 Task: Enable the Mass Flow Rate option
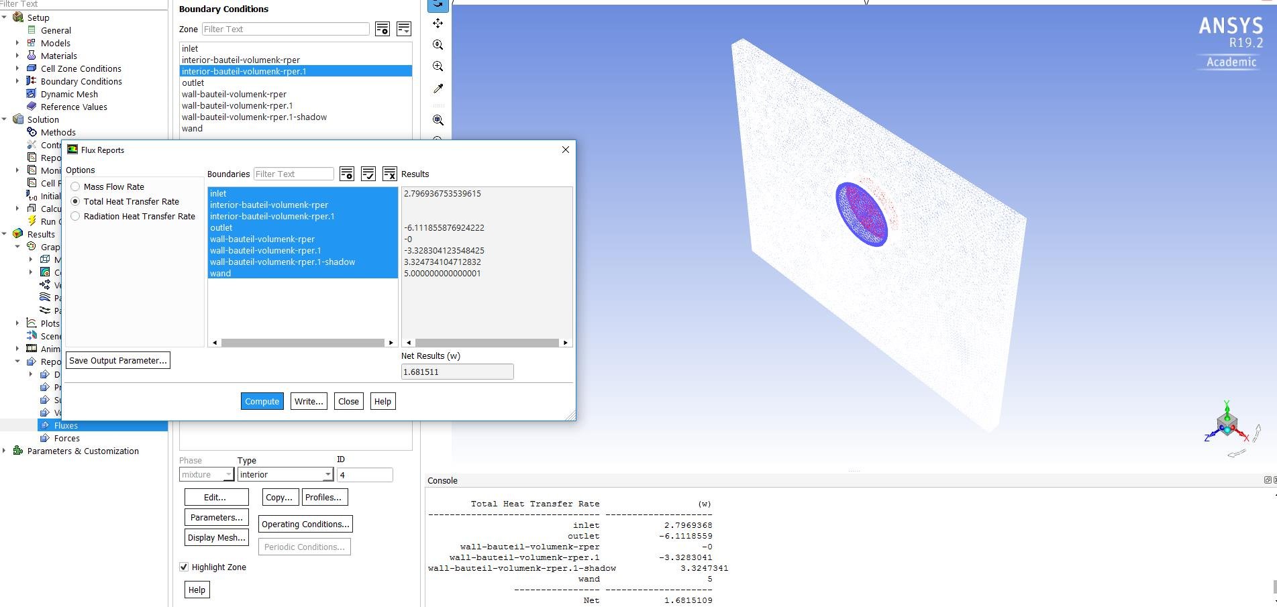[76, 186]
